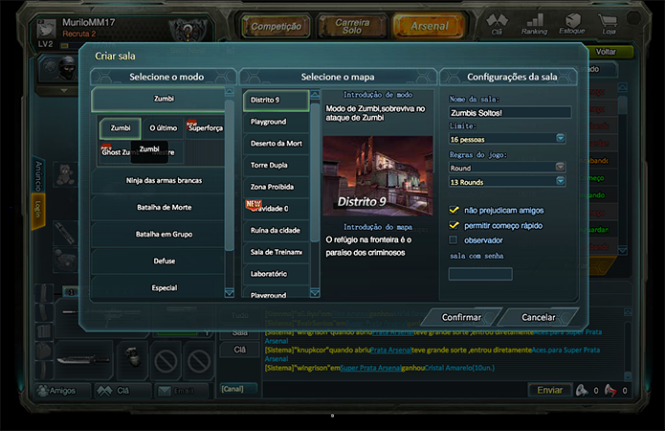Click map list scroll down arrow
665x431 pixels.
pyautogui.click(x=315, y=293)
